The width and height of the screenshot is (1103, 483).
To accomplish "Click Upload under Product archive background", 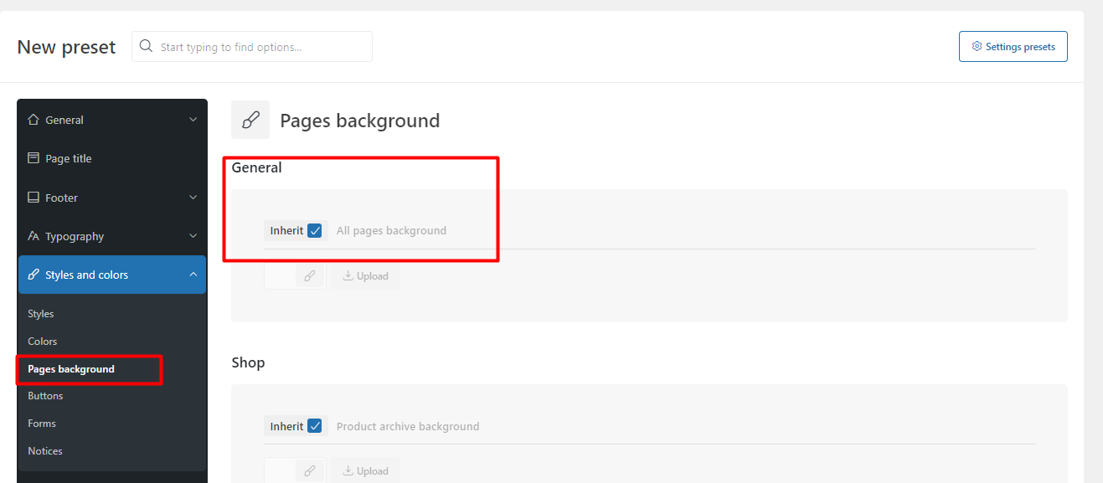I will pos(365,471).
